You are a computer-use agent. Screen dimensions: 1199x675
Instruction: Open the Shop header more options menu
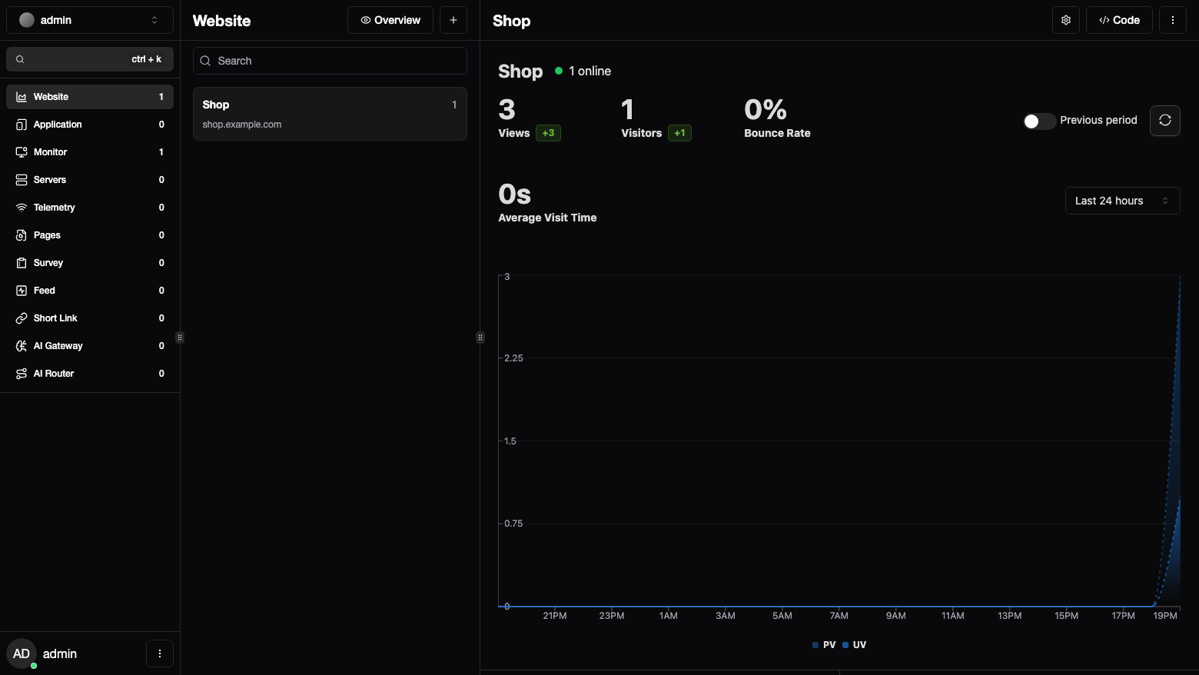tap(1173, 20)
